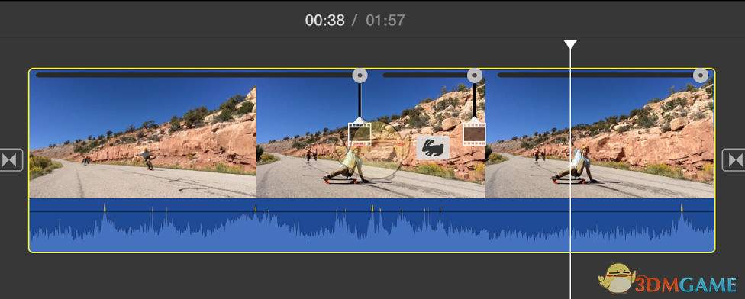Select the last clip thumbnail segment

pos(600,133)
